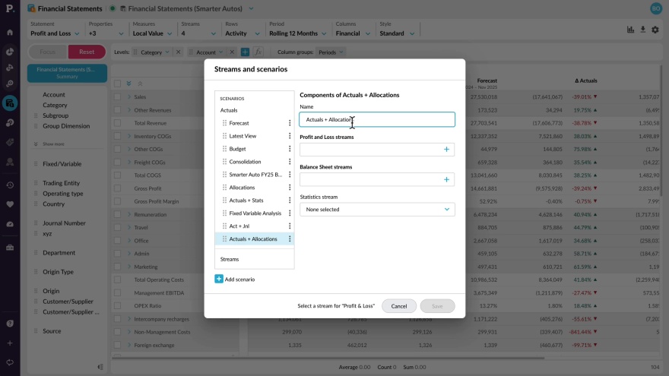Open options menu for Consolidation scenario
This screenshot has height=376, width=669.
coord(290,162)
